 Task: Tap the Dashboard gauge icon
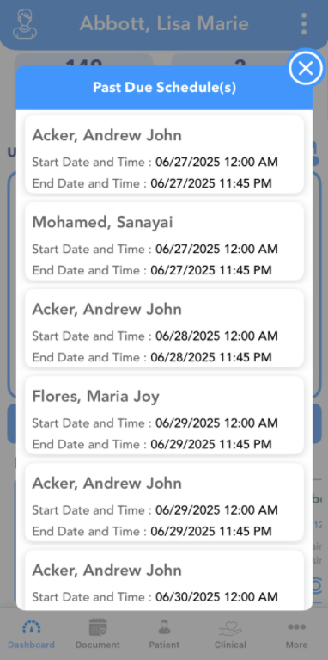click(x=32, y=627)
